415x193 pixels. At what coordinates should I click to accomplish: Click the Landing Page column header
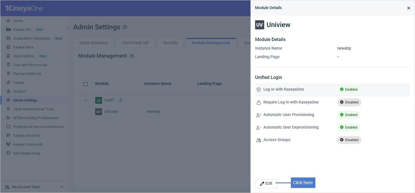click(209, 84)
